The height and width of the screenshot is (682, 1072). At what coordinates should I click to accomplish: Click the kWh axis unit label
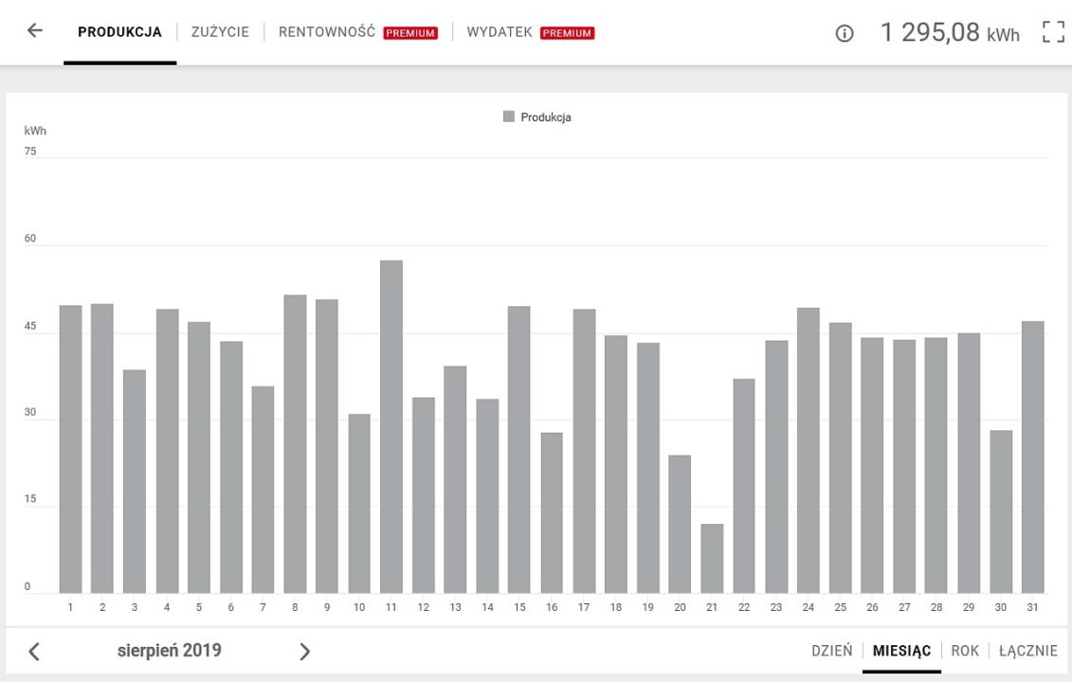(35, 131)
